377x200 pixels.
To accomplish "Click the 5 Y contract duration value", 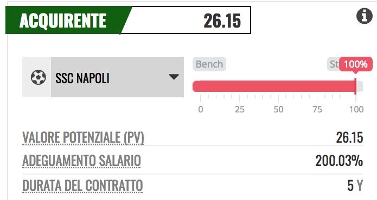I will pos(355,185).
